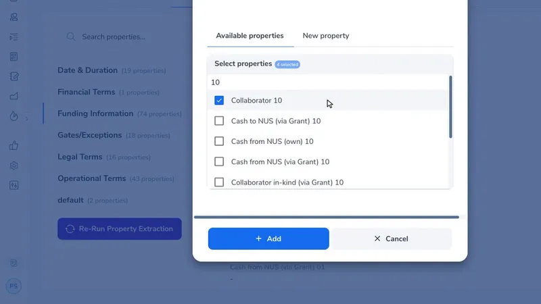Click Cash from NUS (via Grant) 01 text behind dialog
Screen dimensions: 541x304
tap(277, 267)
